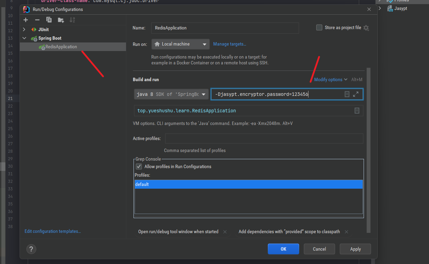Click the 'Add dependencies with provided scope' tag text

click(x=289, y=232)
